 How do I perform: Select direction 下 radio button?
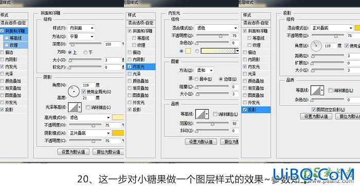coord(85,53)
